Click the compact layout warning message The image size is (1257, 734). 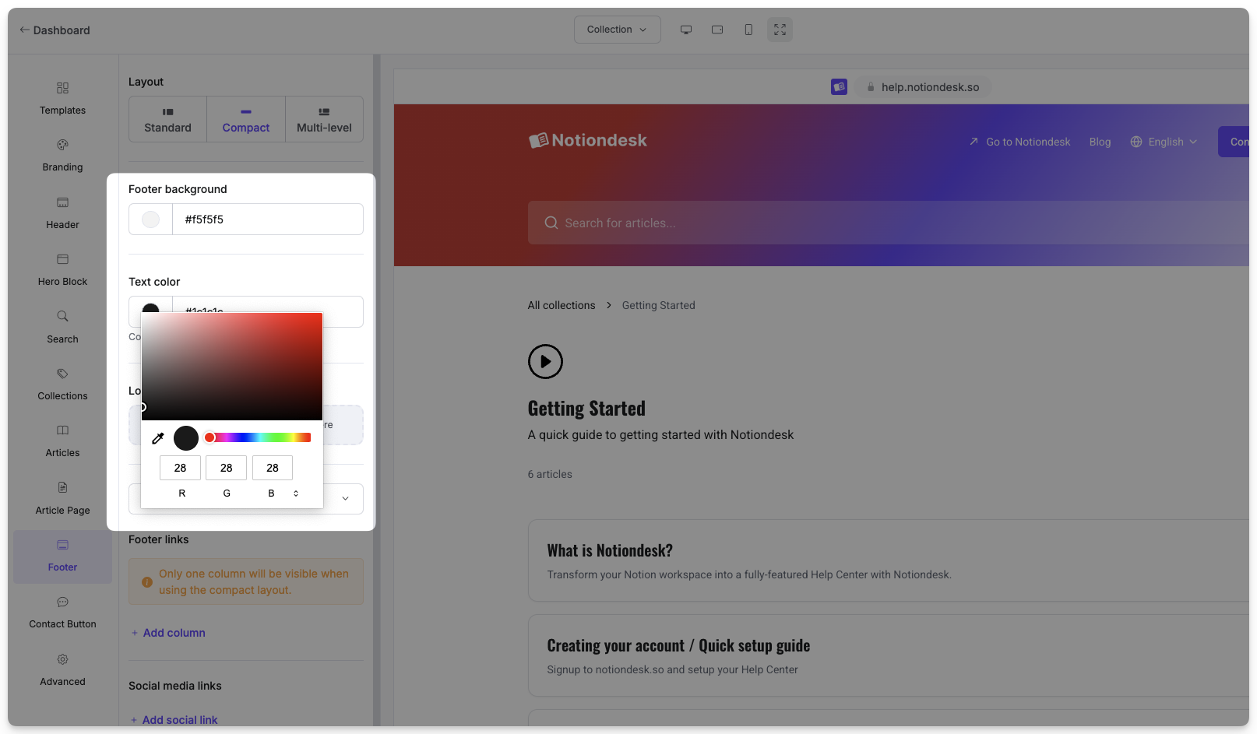pos(246,581)
